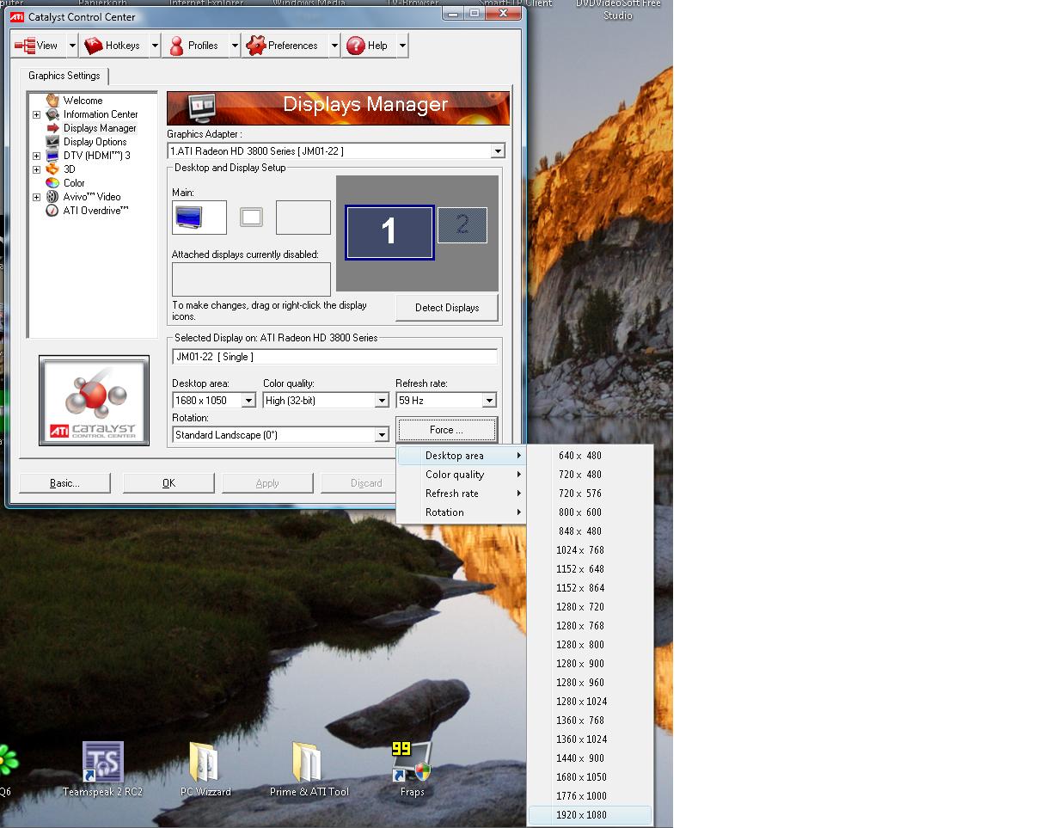Click the View toolbar icon

(25, 46)
